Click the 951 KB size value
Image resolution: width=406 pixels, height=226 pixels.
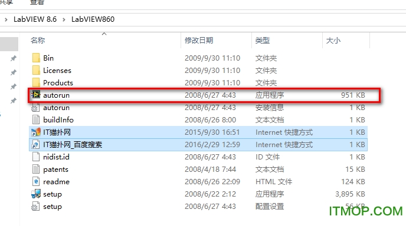[353, 95]
